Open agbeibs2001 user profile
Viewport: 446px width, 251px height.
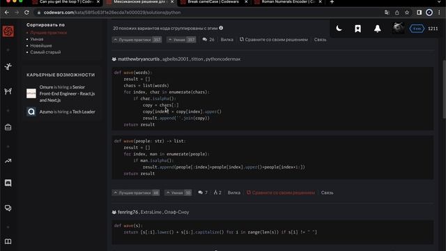pyautogui.click(x=175, y=59)
